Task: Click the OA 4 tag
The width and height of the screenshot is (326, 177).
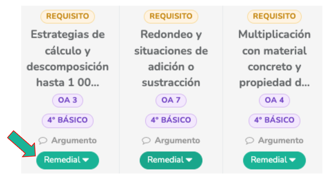Action: (274, 101)
